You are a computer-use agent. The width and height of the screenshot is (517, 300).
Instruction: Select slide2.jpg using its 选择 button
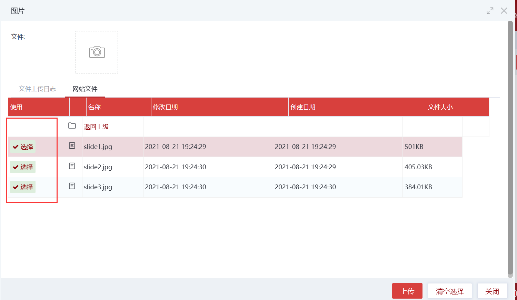click(23, 167)
